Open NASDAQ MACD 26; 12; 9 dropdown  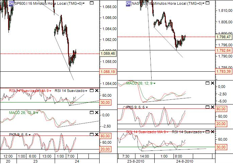click(154, 84)
